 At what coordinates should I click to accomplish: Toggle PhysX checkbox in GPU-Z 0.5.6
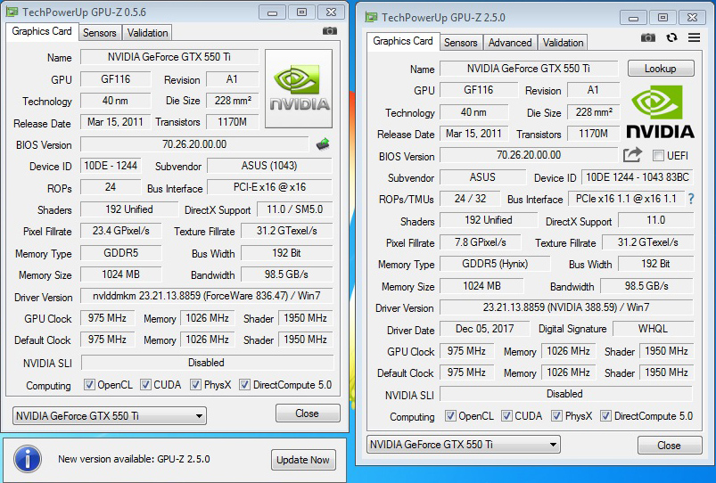pyautogui.click(x=195, y=384)
